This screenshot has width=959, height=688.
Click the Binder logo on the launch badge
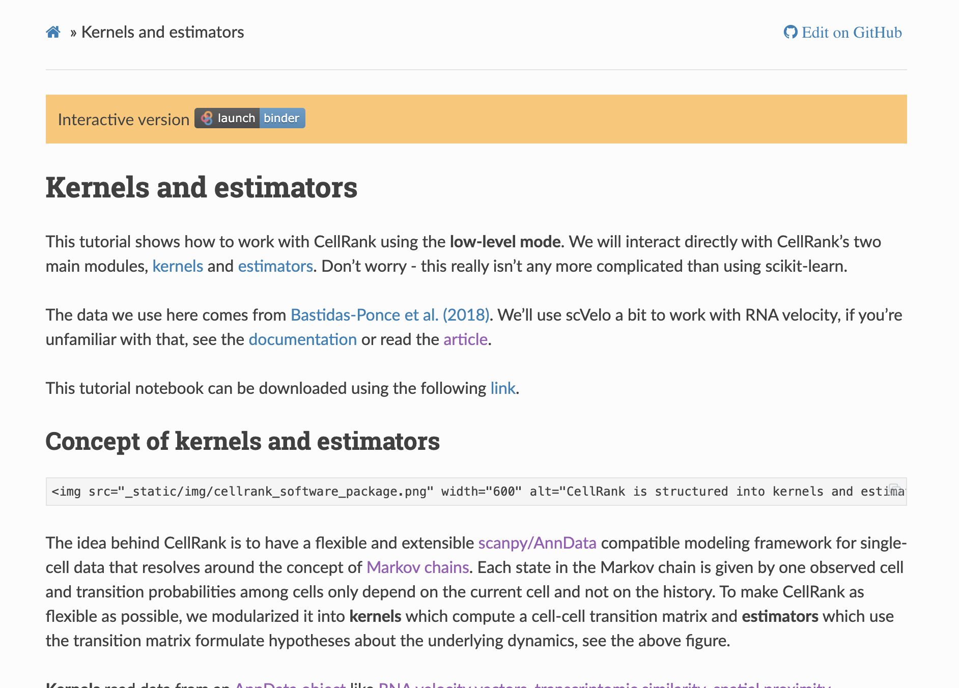[207, 118]
